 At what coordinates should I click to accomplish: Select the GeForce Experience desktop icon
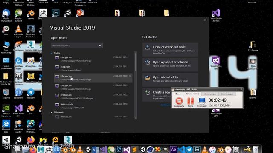point(6,110)
